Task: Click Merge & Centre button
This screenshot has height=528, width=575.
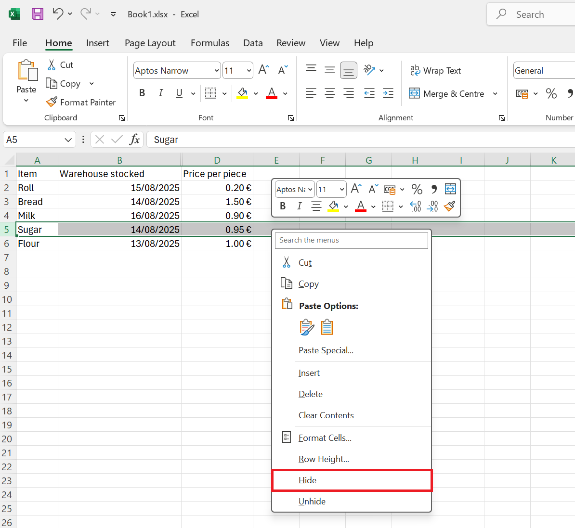Action: (x=446, y=93)
